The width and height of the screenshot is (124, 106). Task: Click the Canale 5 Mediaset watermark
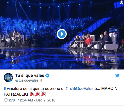(x=112, y=60)
